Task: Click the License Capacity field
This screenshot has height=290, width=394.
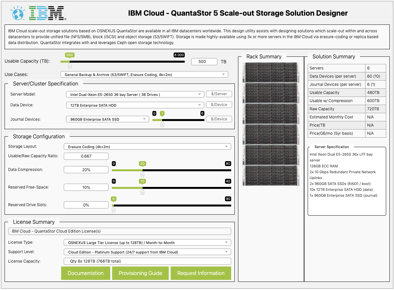Action: [147, 261]
